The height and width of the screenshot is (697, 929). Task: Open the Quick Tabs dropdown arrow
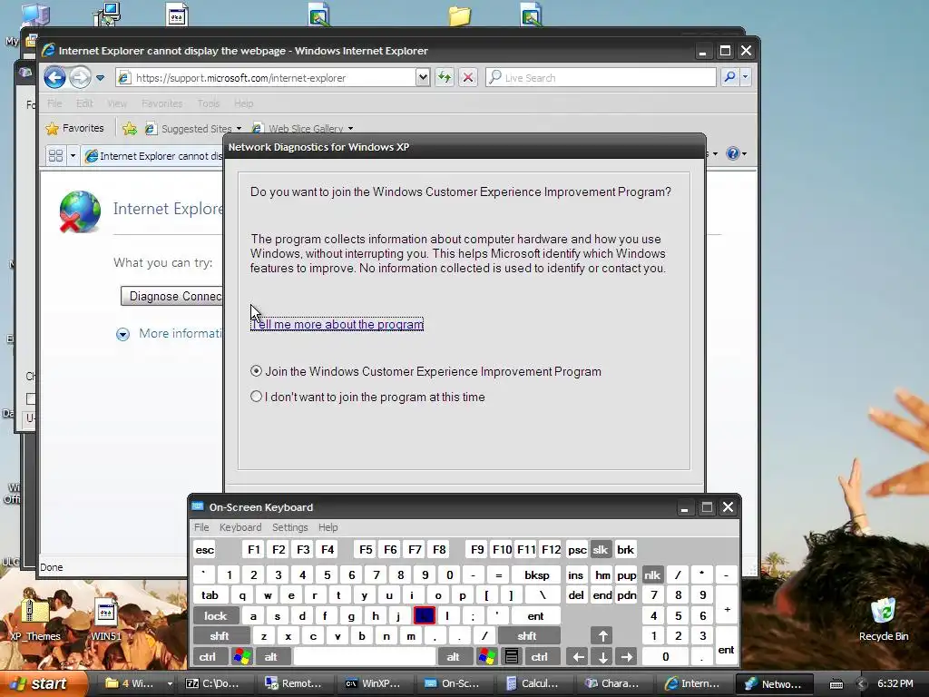coord(73,156)
